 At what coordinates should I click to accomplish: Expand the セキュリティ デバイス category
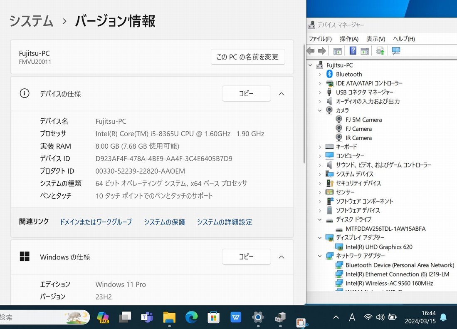coord(320,183)
